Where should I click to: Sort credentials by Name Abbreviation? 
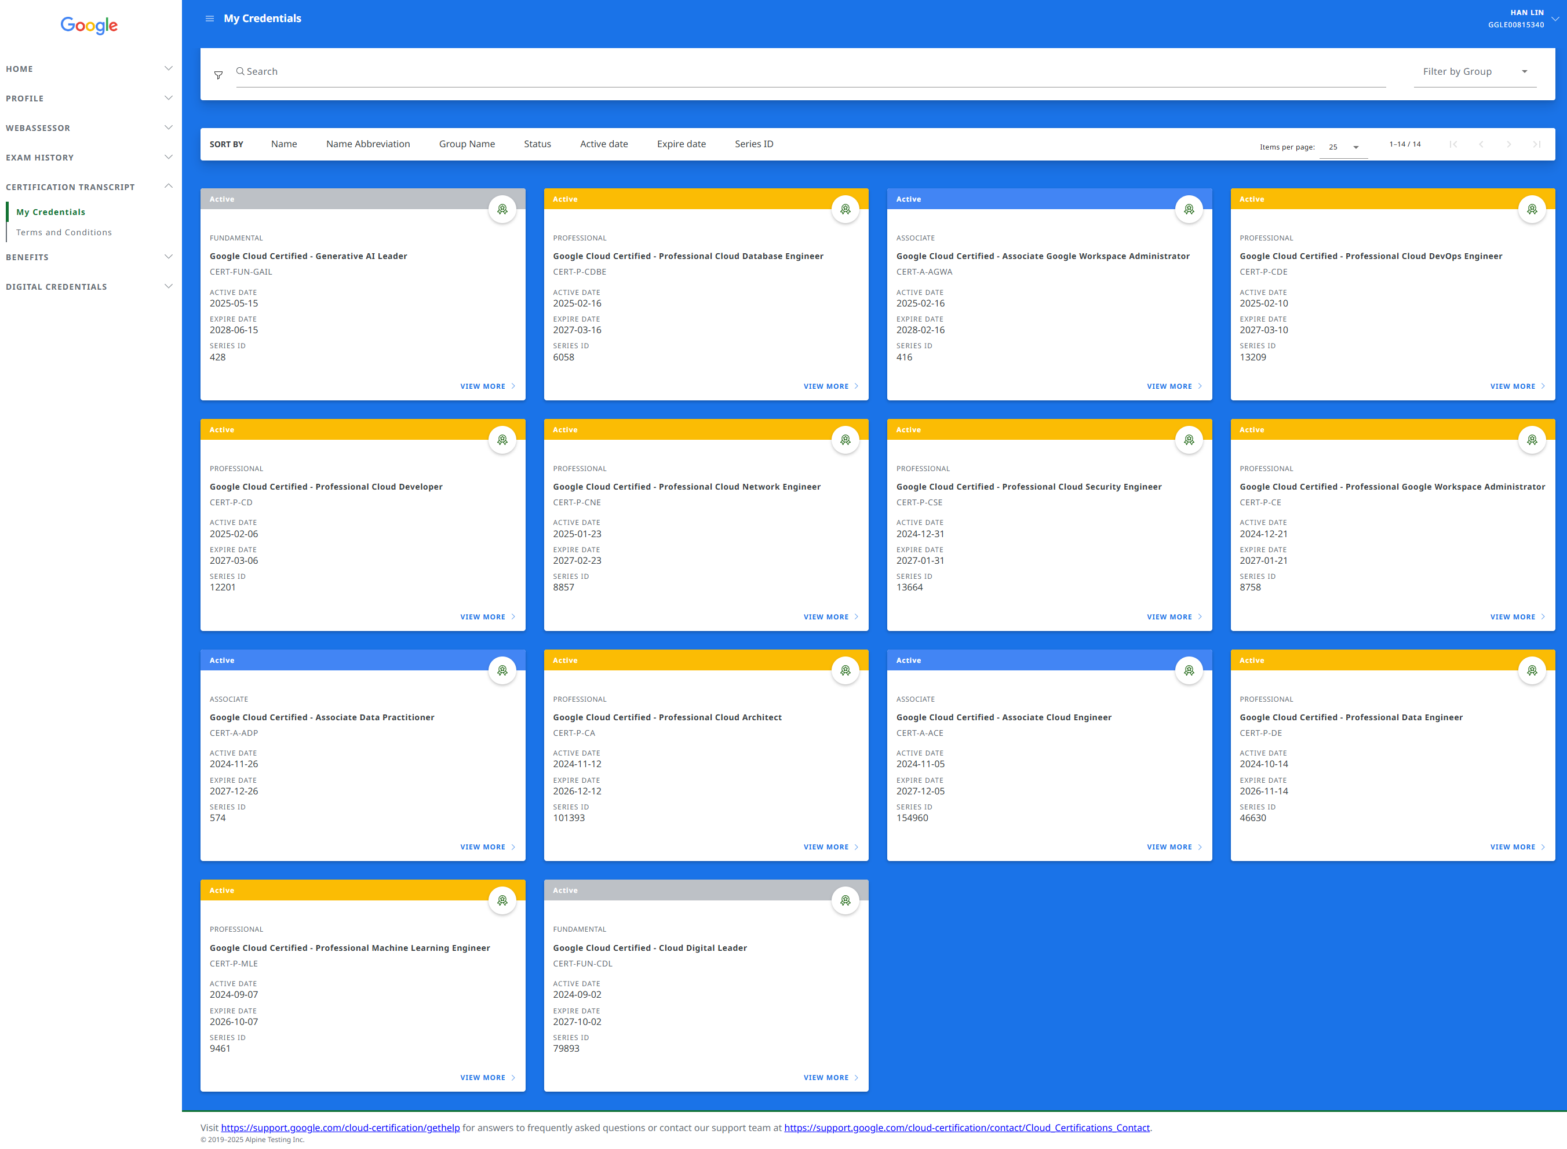pos(368,144)
